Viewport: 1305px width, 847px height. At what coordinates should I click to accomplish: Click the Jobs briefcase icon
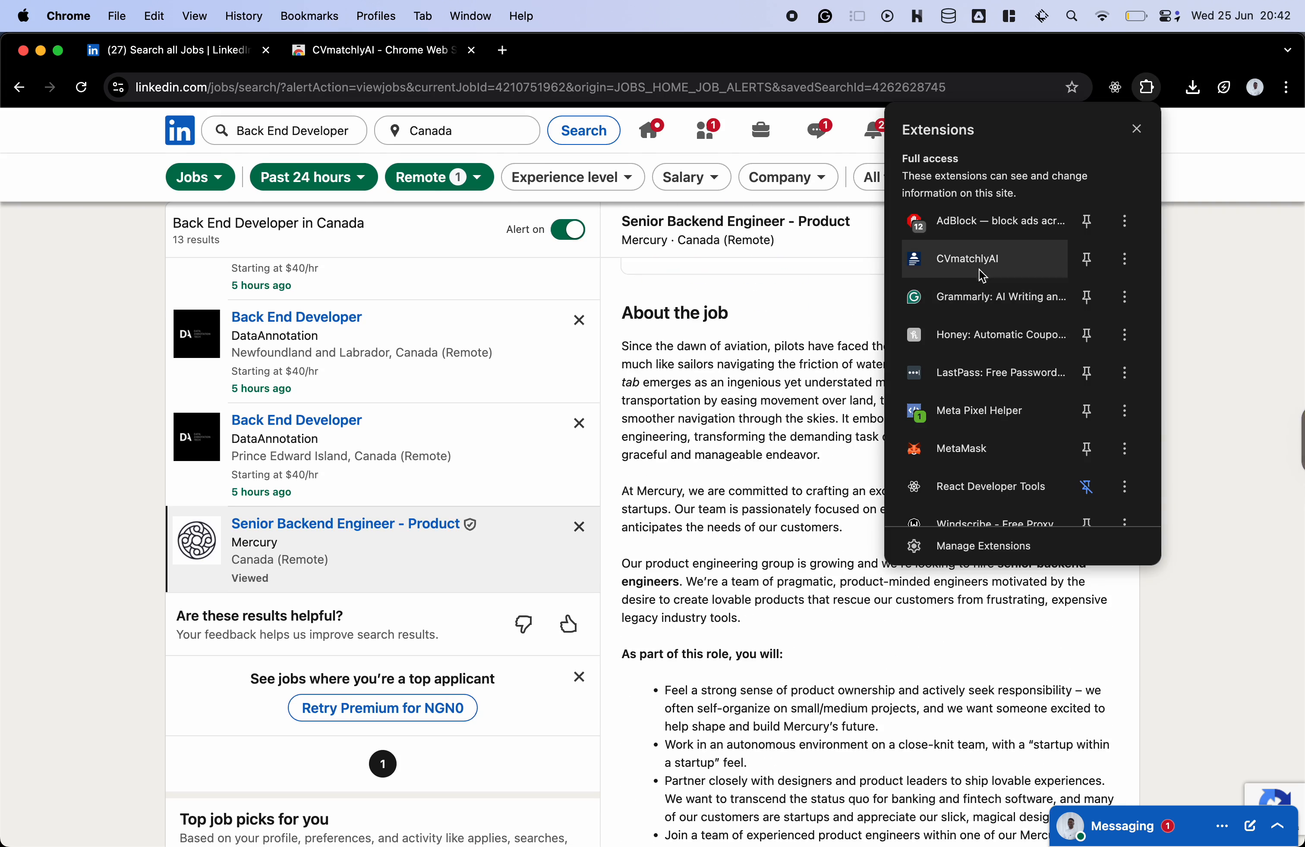pos(760,130)
